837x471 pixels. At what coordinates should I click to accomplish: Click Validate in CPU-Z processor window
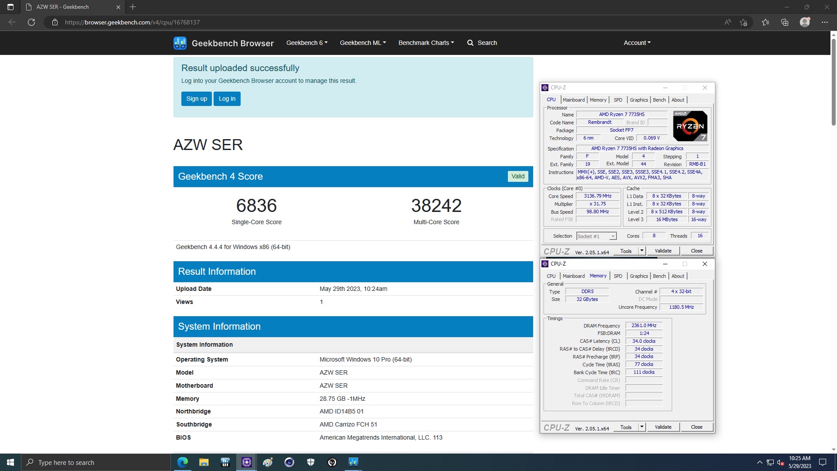point(663,251)
